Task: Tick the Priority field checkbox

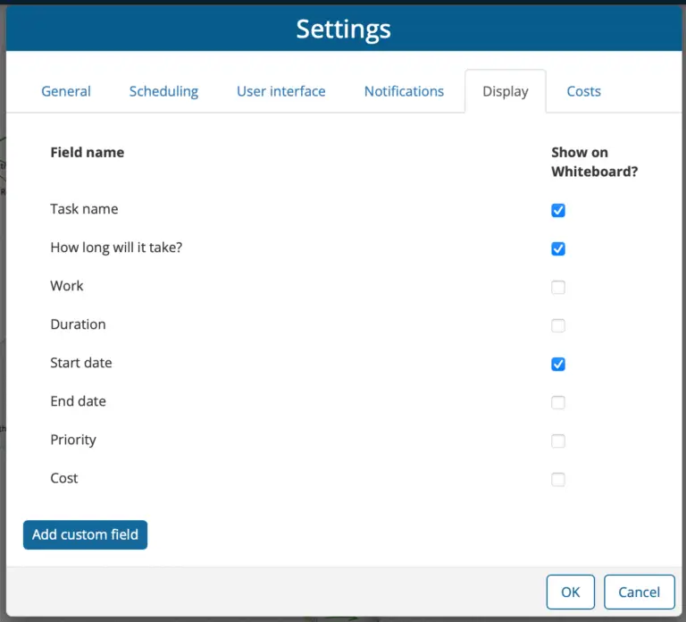Action: [x=557, y=441]
